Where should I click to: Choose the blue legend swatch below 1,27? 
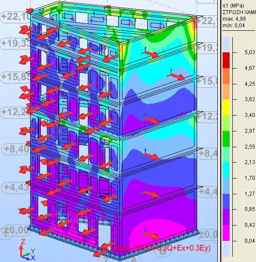tap(226, 202)
